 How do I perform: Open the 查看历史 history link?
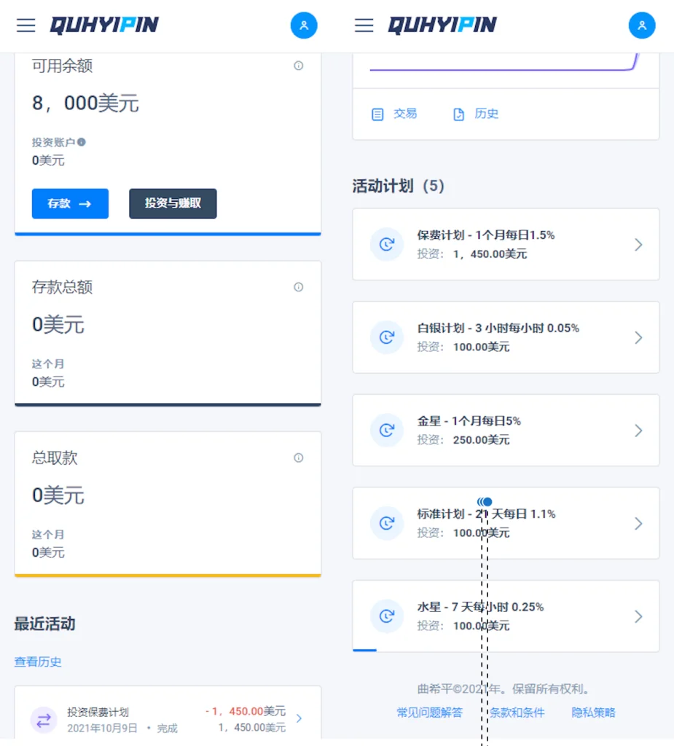[37, 662]
